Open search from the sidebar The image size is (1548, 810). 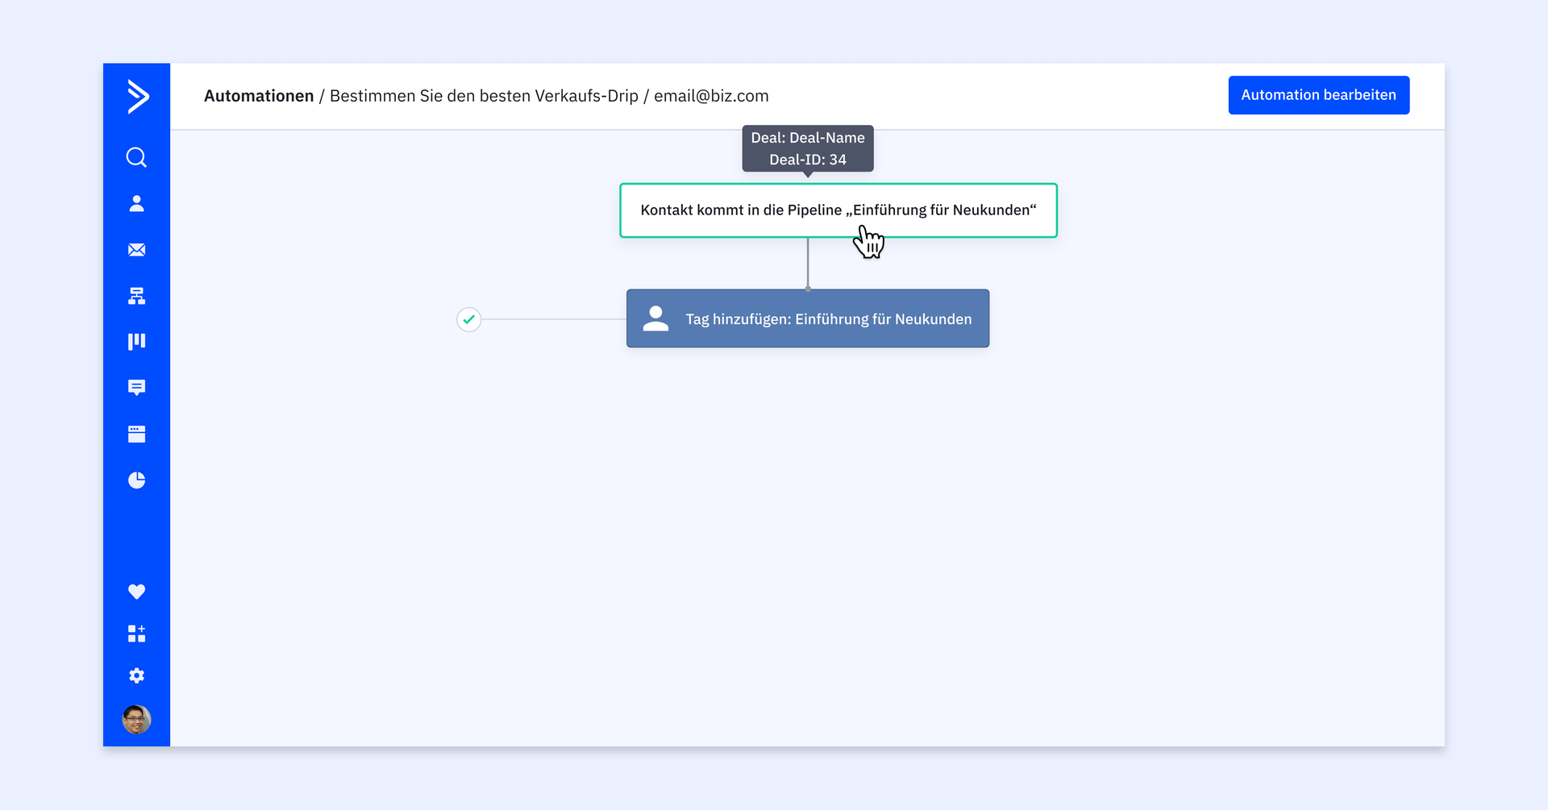click(x=136, y=157)
